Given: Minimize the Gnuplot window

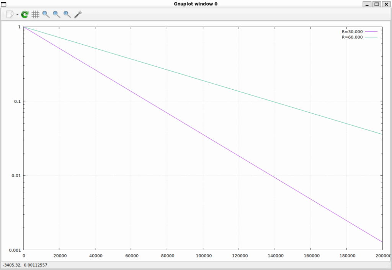Looking at the screenshot, I should (367, 4).
